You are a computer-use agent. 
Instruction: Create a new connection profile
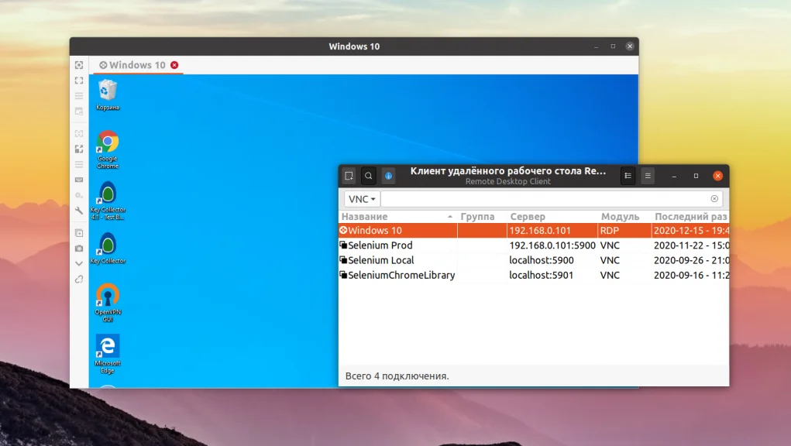(349, 176)
